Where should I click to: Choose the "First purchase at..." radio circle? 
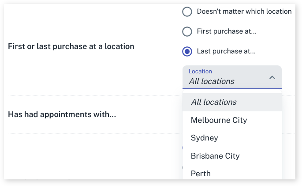(x=187, y=31)
